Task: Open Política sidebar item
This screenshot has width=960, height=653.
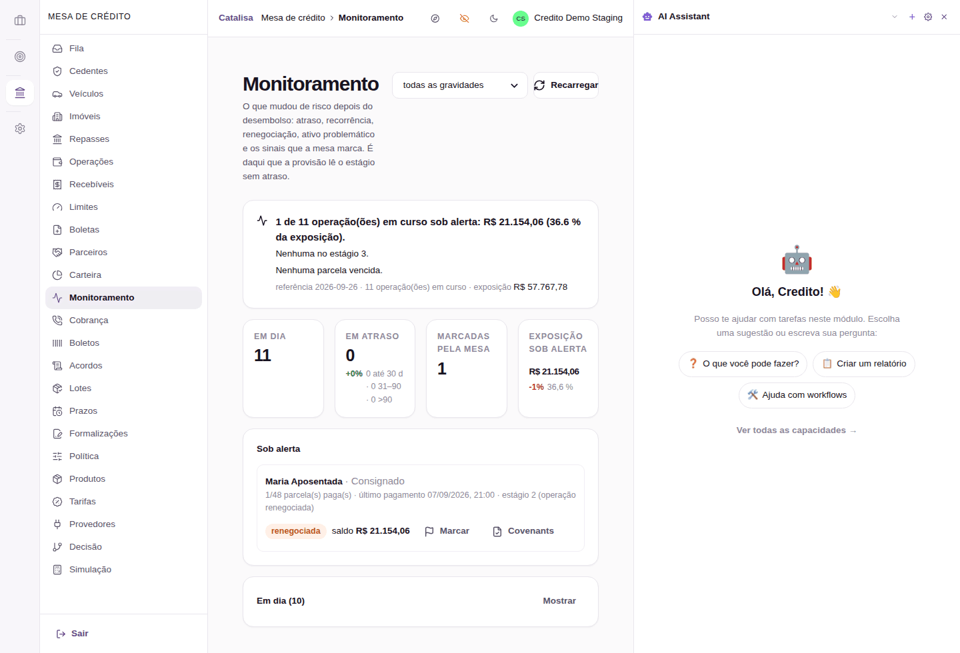Action: [x=123, y=456]
